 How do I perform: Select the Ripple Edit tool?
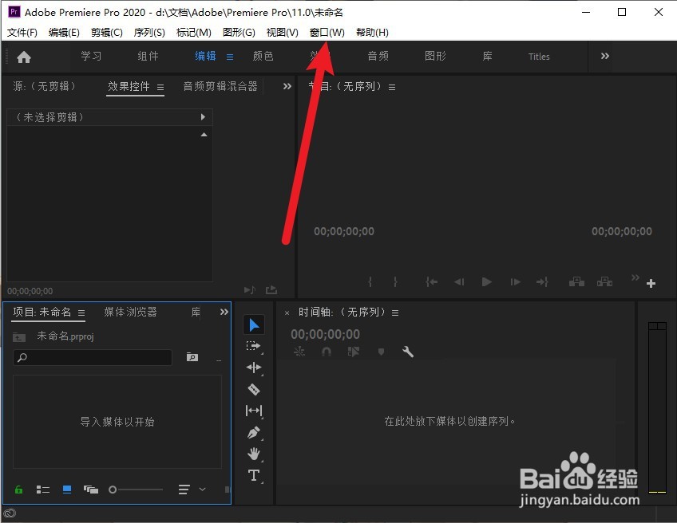point(253,368)
